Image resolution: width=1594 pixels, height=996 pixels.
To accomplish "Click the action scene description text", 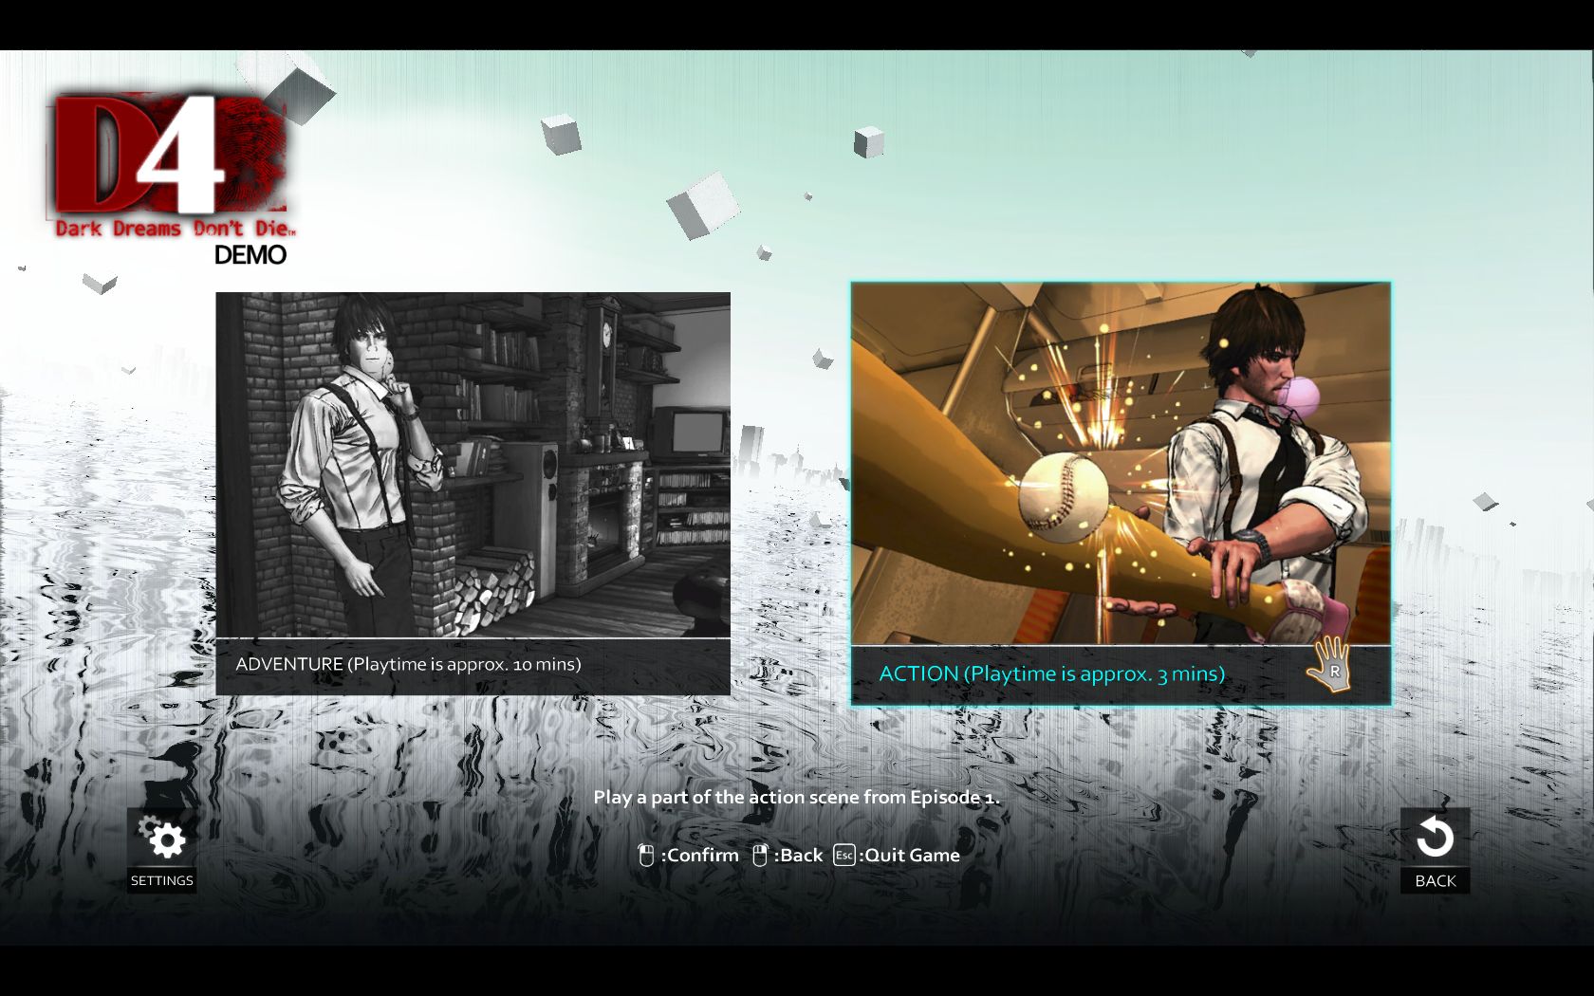I will pos(797,797).
